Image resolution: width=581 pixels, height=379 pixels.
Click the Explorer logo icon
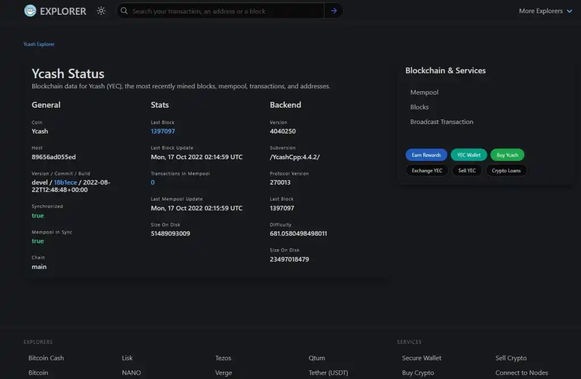[x=30, y=11]
